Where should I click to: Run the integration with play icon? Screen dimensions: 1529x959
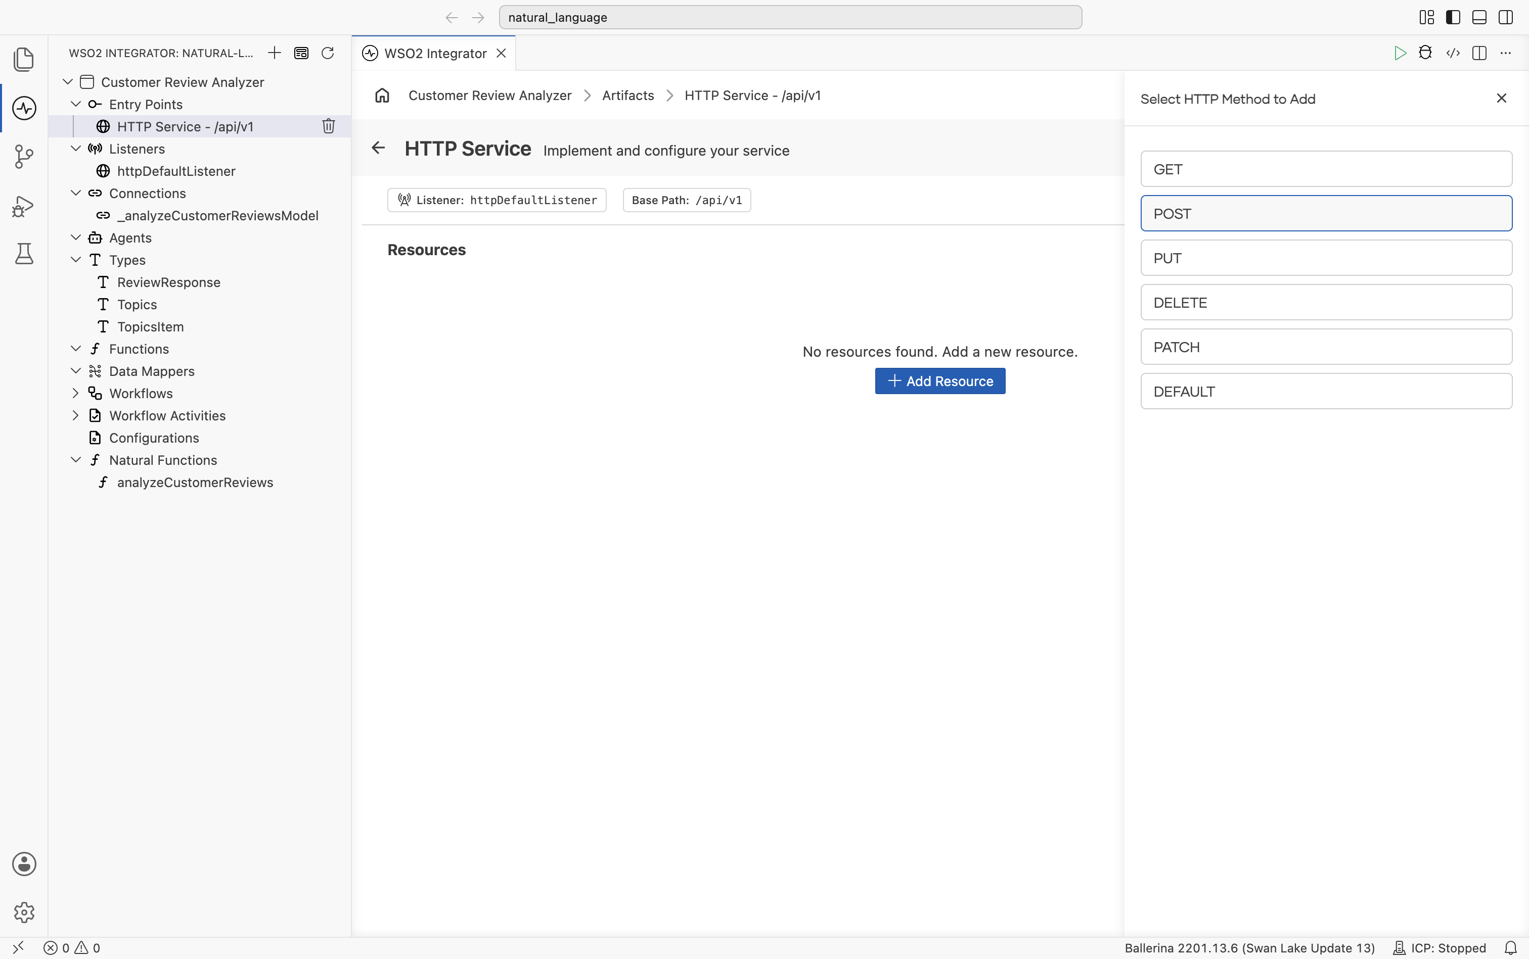[x=1400, y=53]
